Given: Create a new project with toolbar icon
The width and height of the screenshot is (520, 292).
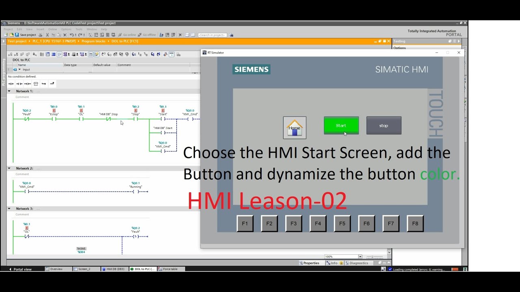Looking at the screenshot, I should 6,35.
